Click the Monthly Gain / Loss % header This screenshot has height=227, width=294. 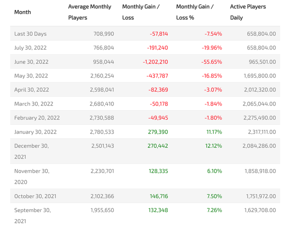point(195,12)
